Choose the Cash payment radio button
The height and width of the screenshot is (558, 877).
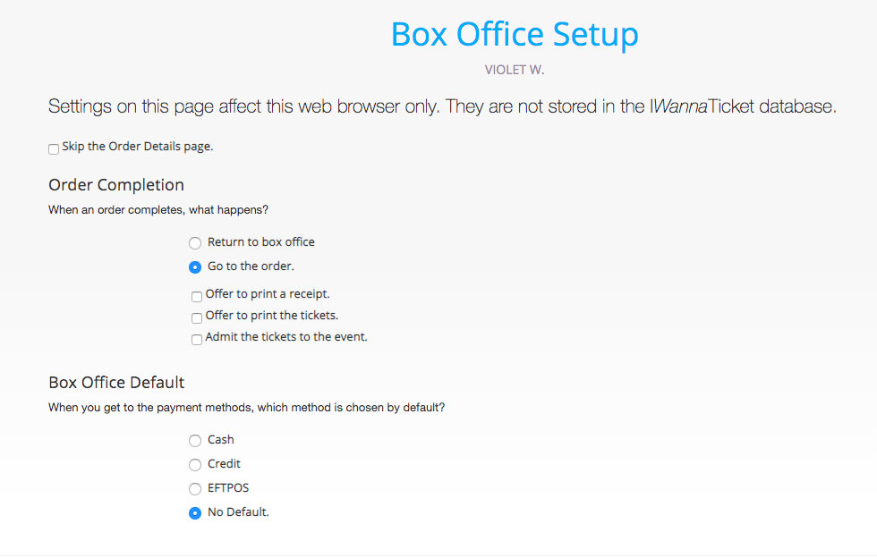tap(195, 441)
